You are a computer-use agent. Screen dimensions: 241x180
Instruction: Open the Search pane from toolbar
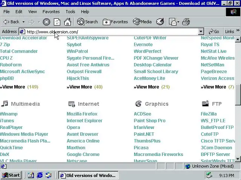click(87, 22)
